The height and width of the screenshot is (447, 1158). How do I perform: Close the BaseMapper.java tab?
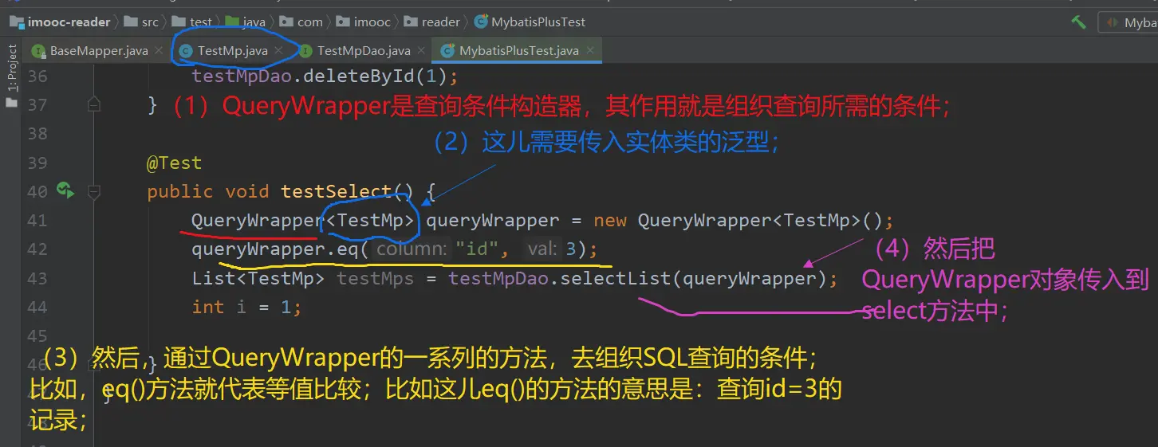click(157, 50)
